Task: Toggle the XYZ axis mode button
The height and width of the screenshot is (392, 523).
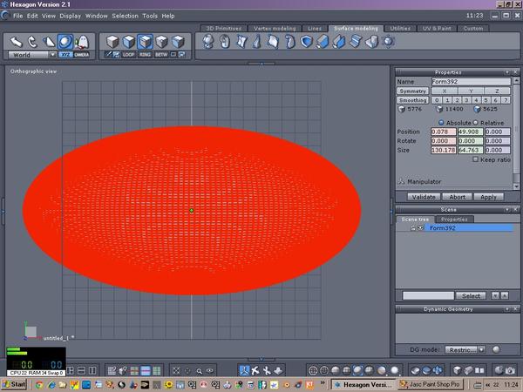Action: [x=65, y=55]
